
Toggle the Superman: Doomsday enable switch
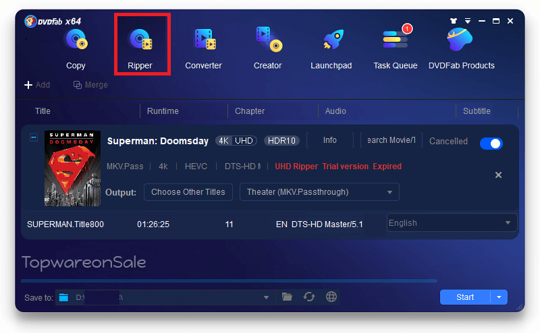(x=491, y=144)
